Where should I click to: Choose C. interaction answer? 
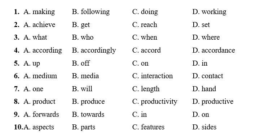(x=153, y=76)
